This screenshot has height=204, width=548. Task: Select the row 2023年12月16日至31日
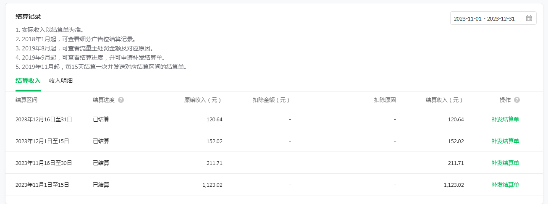click(274, 119)
